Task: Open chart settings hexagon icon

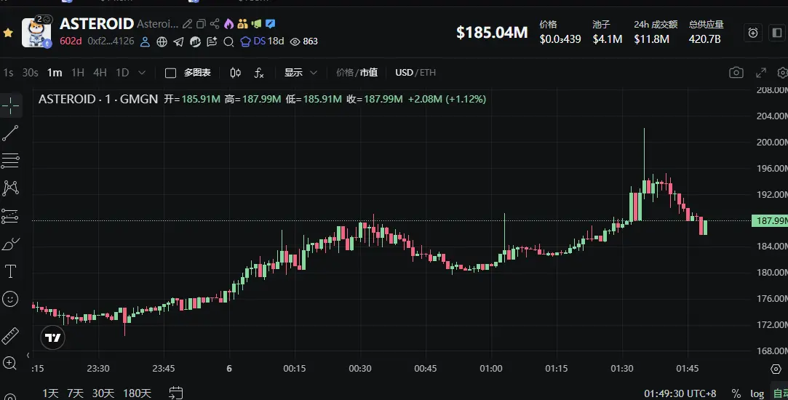Action: click(776, 369)
